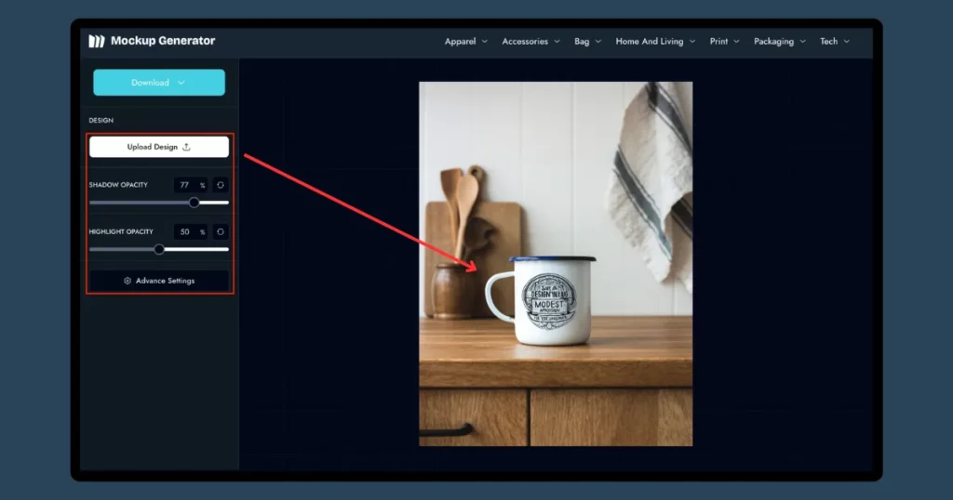This screenshot has height=500, width=953.
Task: Open the Bag category dropdown
Action: [x=587, y=42]
